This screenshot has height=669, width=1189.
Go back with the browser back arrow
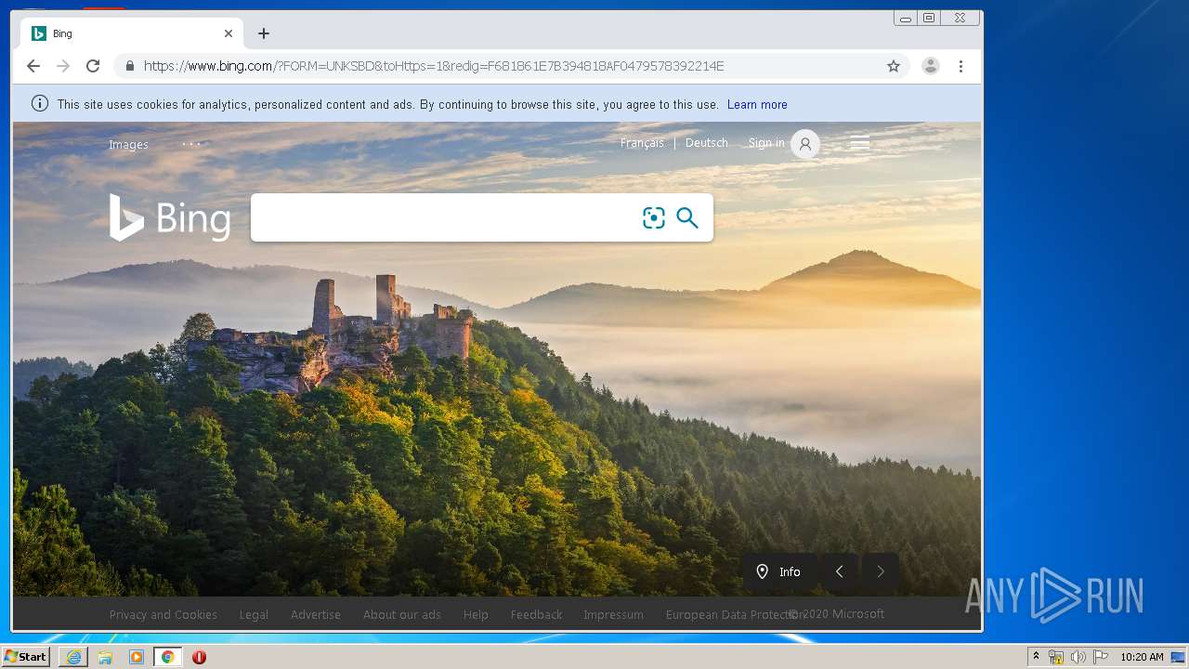(33, 66)
